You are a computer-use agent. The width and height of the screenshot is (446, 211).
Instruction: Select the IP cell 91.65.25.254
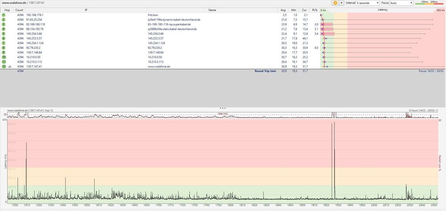(34, 20)
